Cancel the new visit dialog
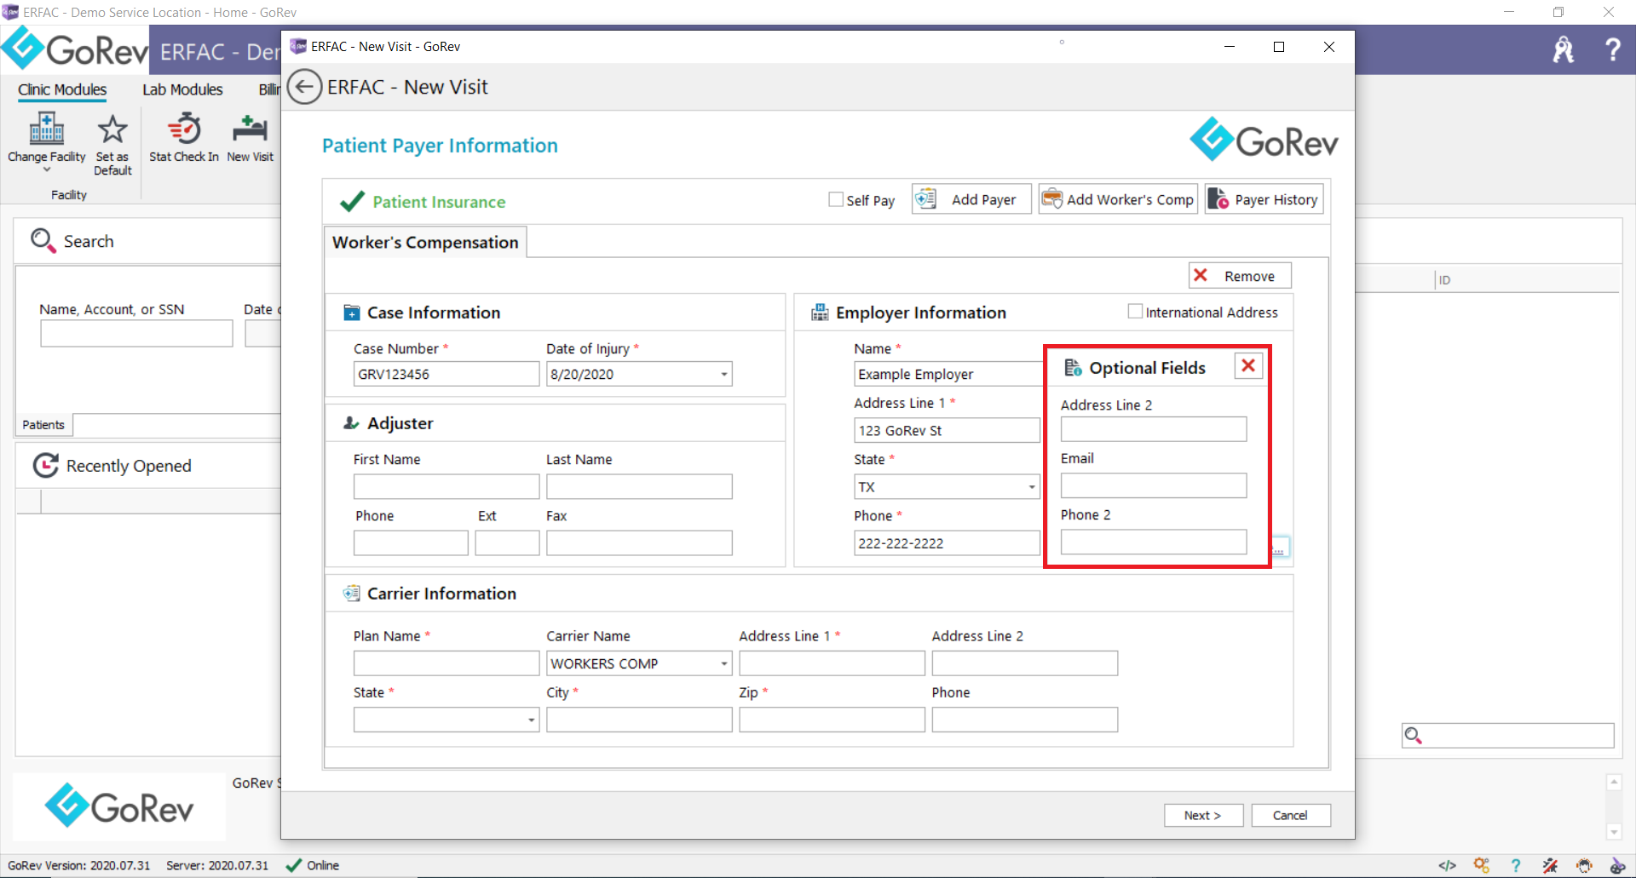This screenshot has width=1636, height=878. pos(1290,815)
